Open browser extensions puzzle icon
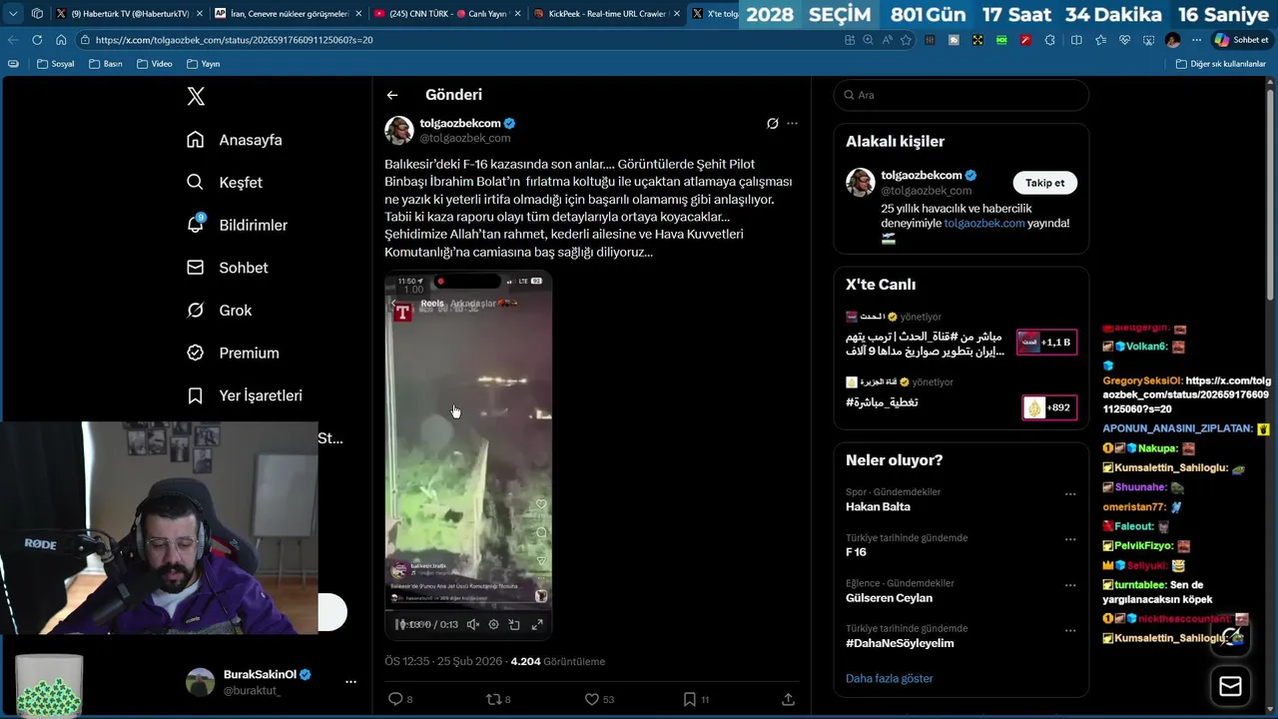Screen dimensions: 1278x719 click(x=1049, y=40)
